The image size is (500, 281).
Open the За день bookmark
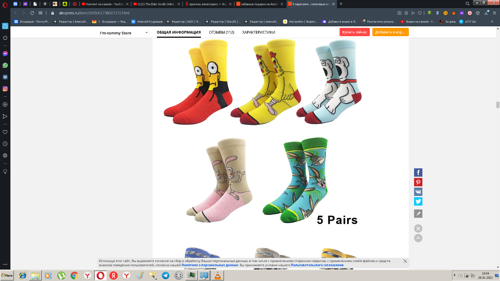[x=447, y=21]
